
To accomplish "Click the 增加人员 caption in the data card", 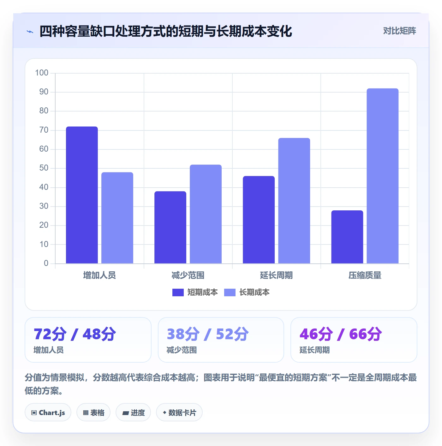I will click(49, 350).
